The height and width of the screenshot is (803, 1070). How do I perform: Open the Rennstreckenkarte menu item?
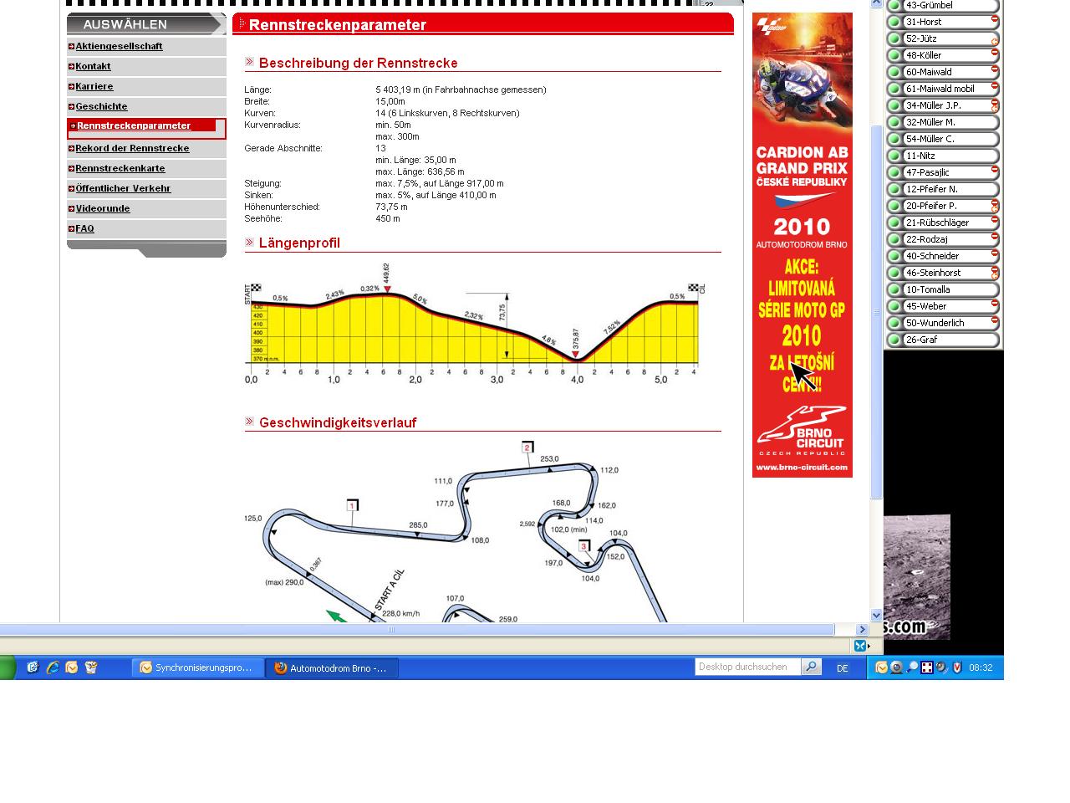120,168
